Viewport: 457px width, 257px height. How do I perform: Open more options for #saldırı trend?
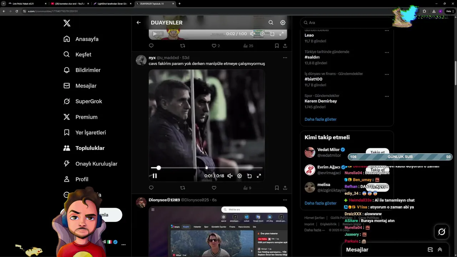tap(387, 52)
